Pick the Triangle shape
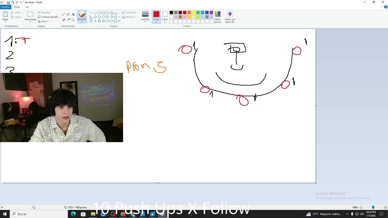Screen dimensions: 388x218 115,13
